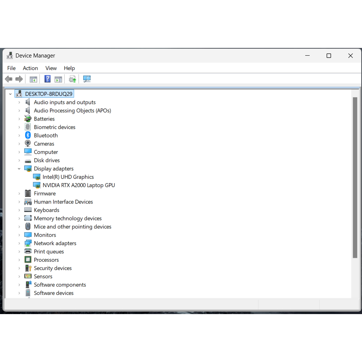The width and height of the screenshot is (362, 362).
Task: Expand the Processors category
Action: (x=19, y=260)
